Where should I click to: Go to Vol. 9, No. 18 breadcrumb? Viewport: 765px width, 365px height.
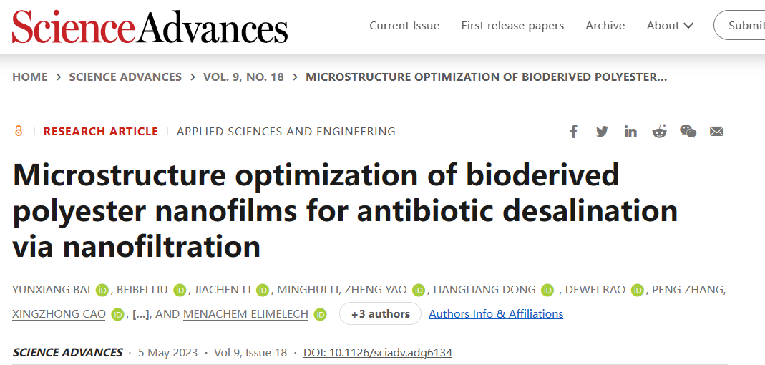[x=243, y=77]
